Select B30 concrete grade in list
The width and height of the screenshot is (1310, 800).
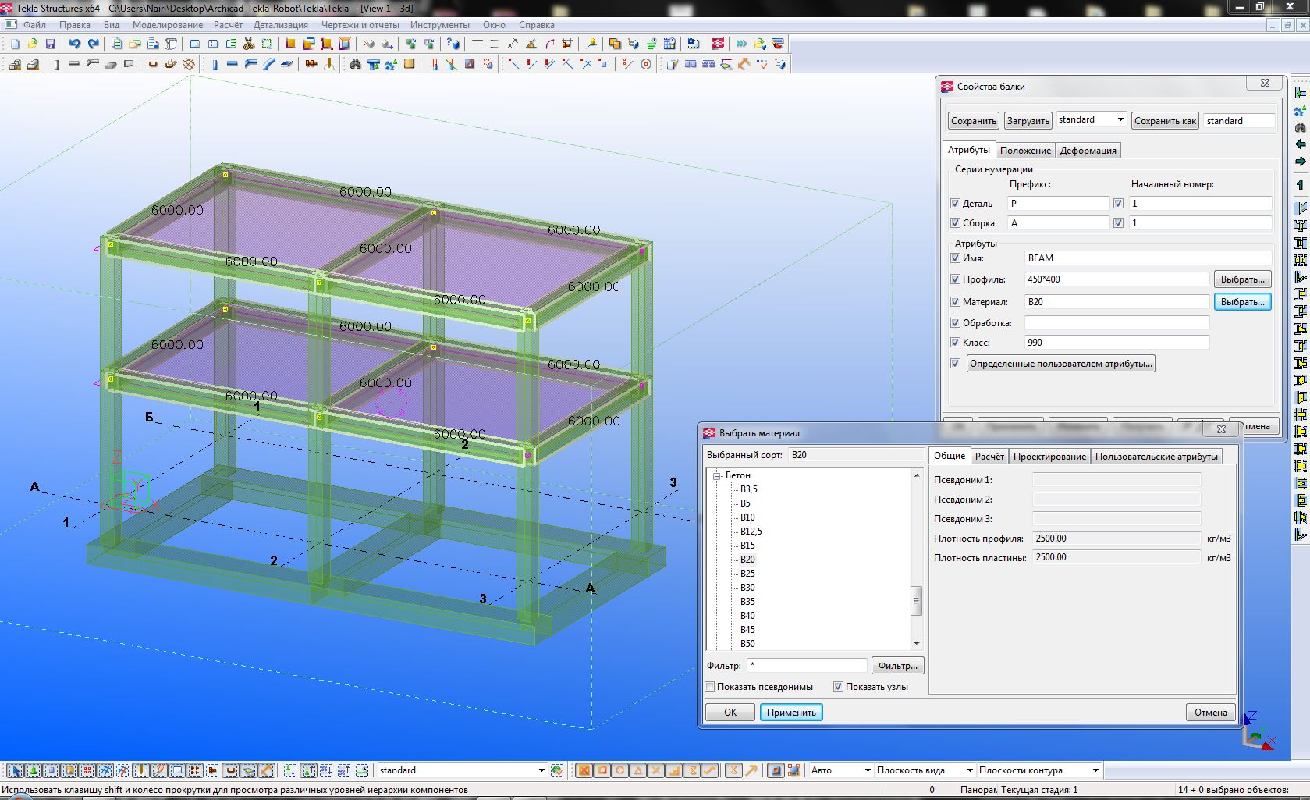(x=747, y=588)
